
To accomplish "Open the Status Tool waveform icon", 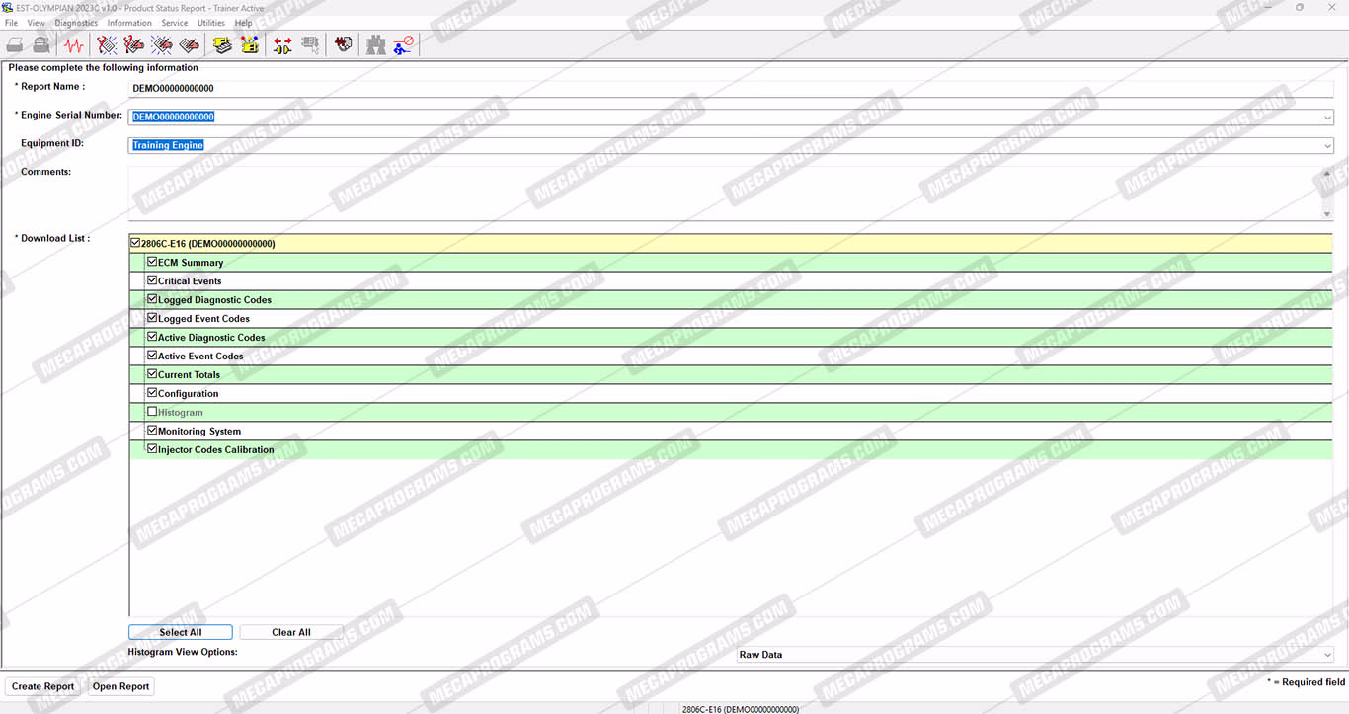I will 74,44.
